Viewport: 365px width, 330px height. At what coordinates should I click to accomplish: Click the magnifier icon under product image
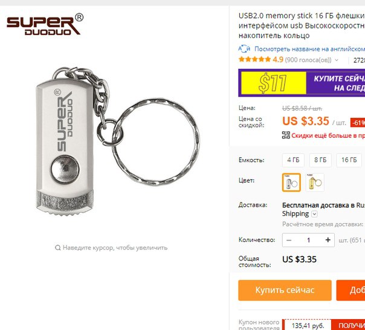click(58, 248)
